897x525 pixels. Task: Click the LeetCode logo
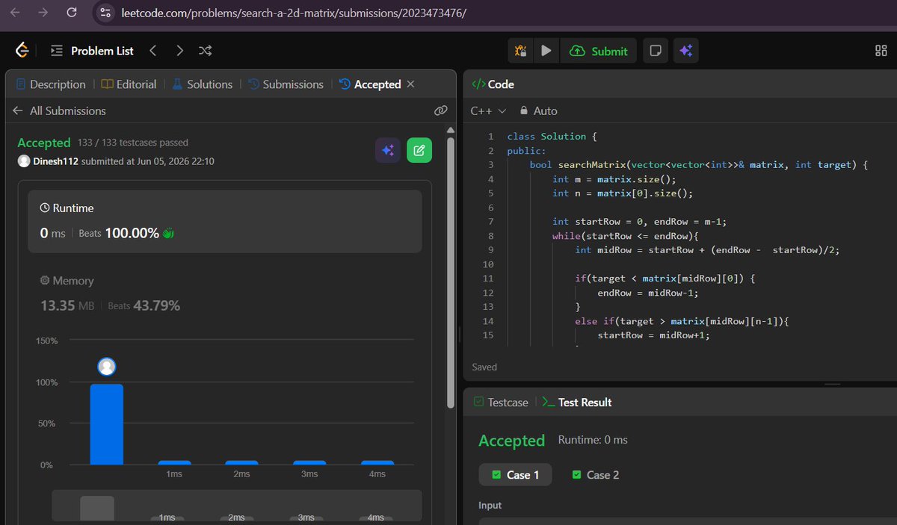pyautogui.click(x=22, y=51)
